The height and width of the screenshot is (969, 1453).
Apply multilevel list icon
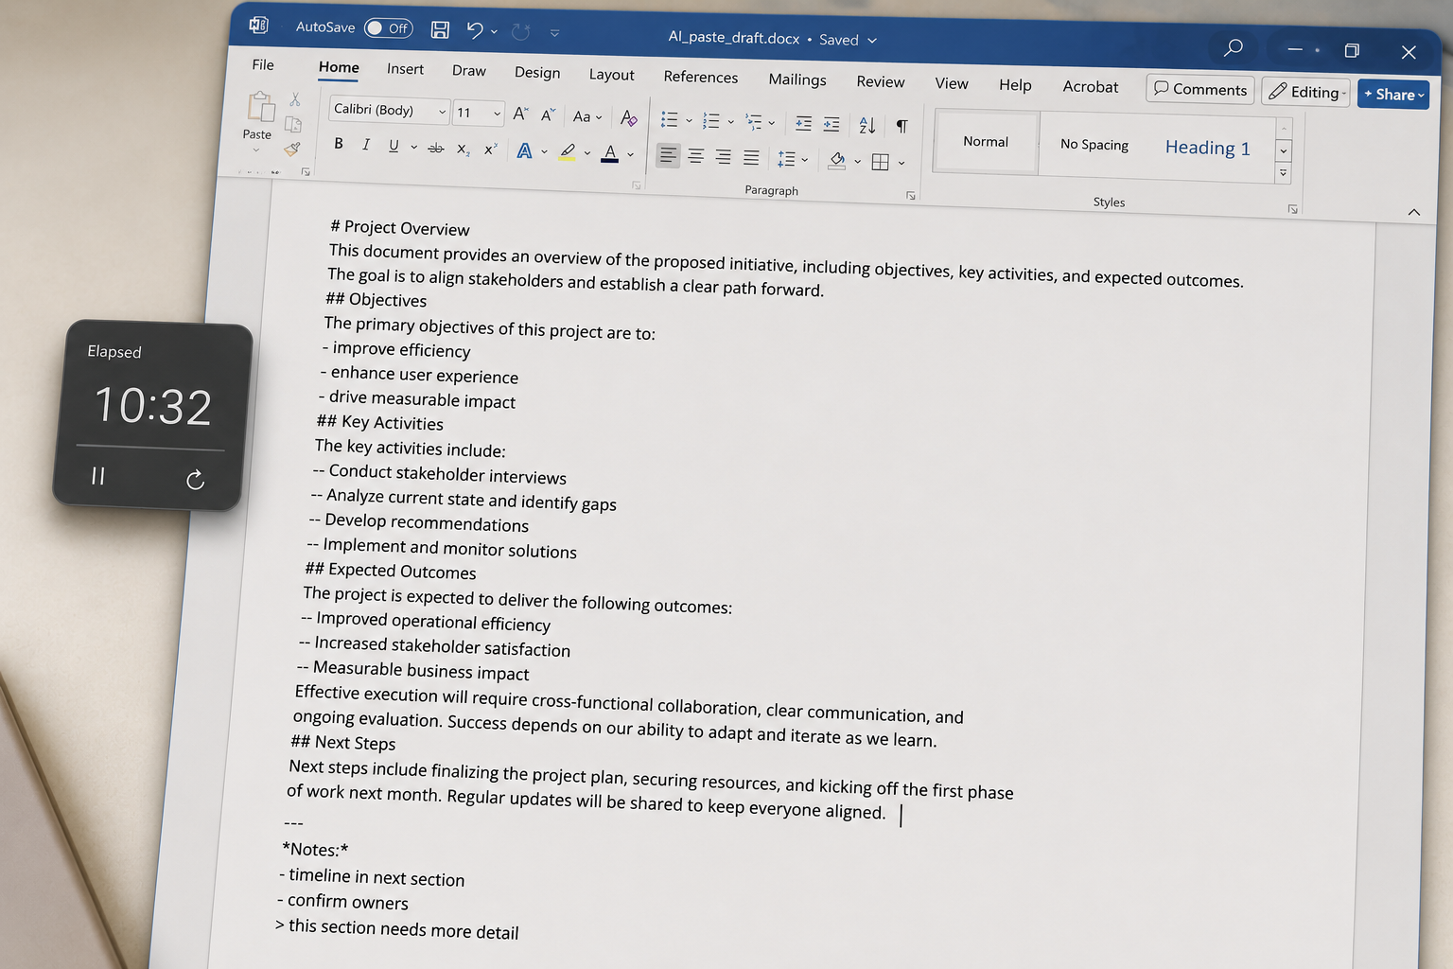pos(754,122)
